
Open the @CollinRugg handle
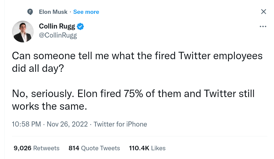58,35
